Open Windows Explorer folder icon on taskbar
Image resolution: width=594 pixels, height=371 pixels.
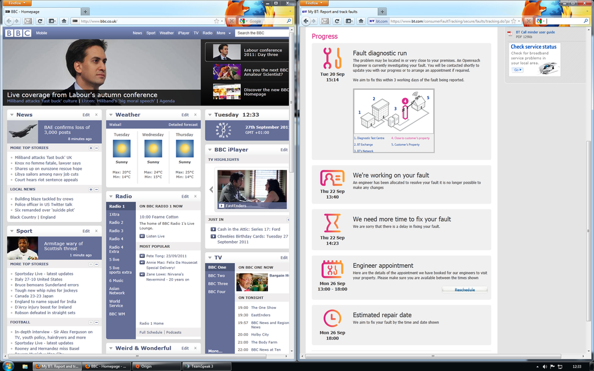(x=25, y=366)
